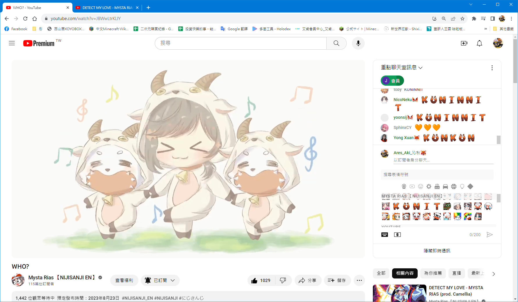
Task: Select the birthday cake food emoji category
Action: point(437,186)
